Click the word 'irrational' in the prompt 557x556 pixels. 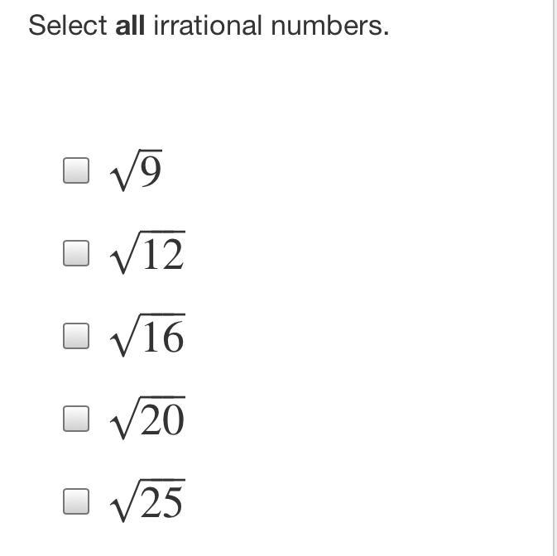coord(208,26)
